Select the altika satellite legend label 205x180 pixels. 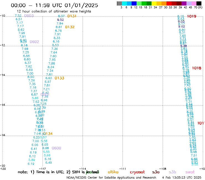tap(113, 172)
